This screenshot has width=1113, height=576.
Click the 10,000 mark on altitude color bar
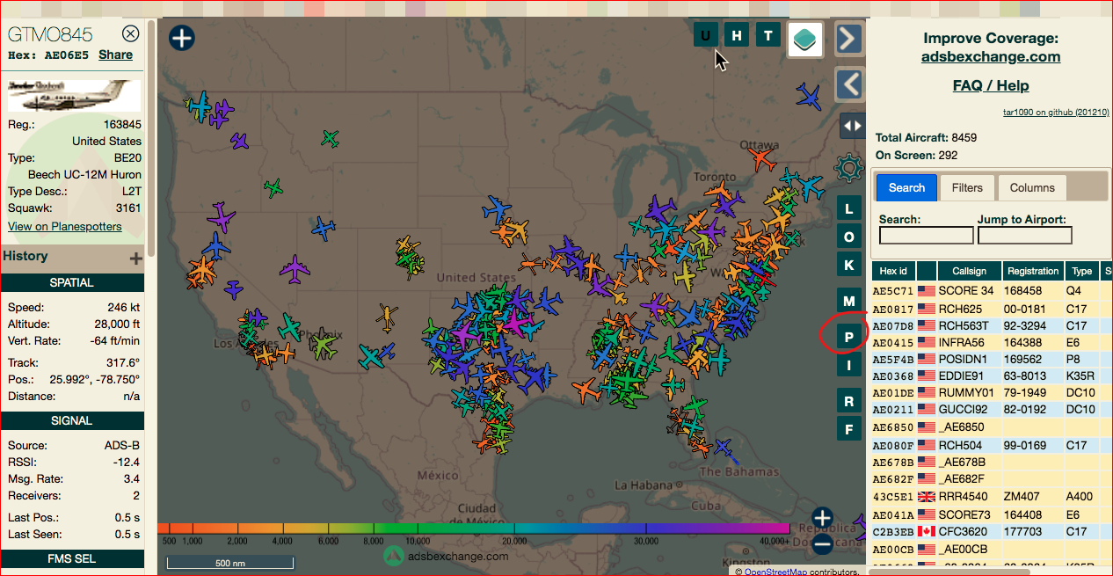click(x=418, y=540)
